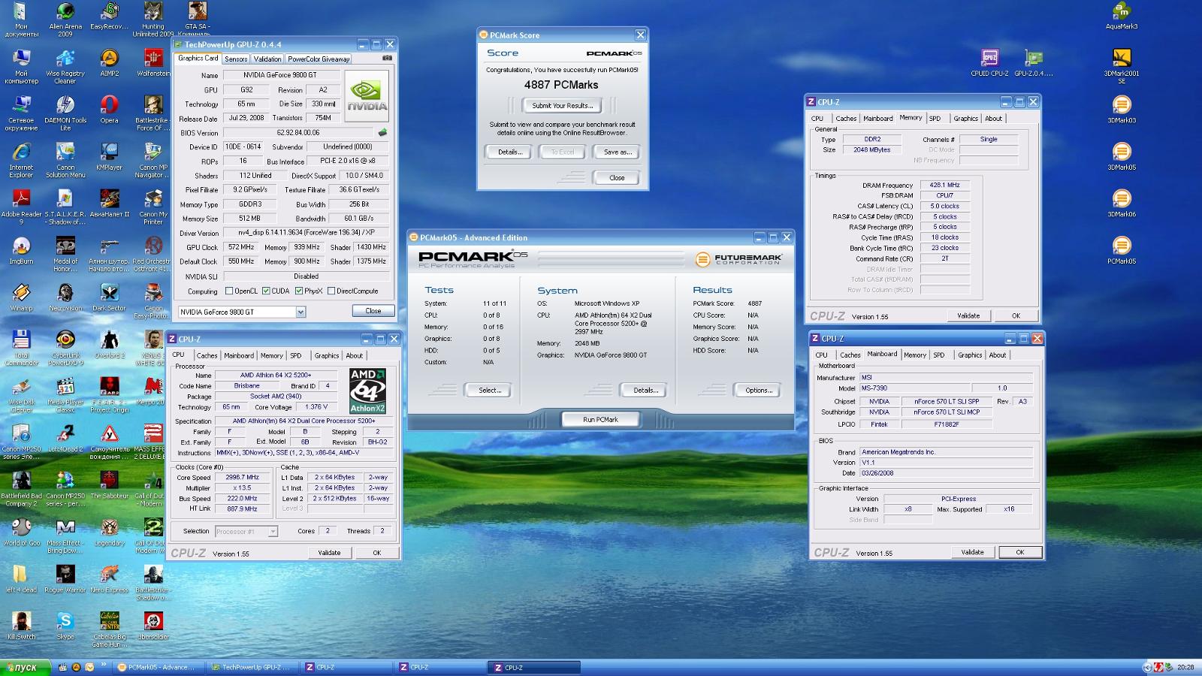Image resolution: width=1202 pixels, height=676 pixels.
Task: Click Save as button in PCMark Score
Action: point(618,152)
